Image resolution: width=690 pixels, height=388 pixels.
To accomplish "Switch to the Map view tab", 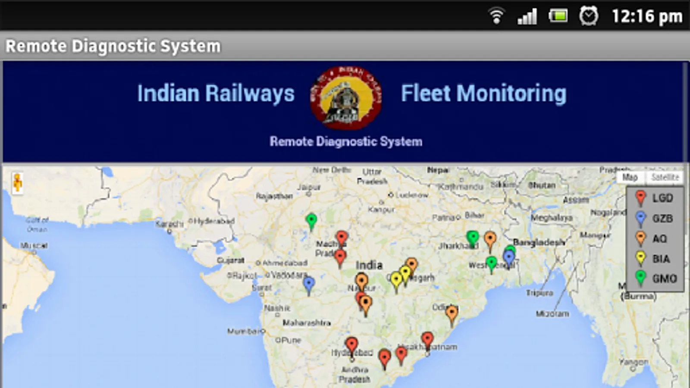I will click(x=630, y=178).
